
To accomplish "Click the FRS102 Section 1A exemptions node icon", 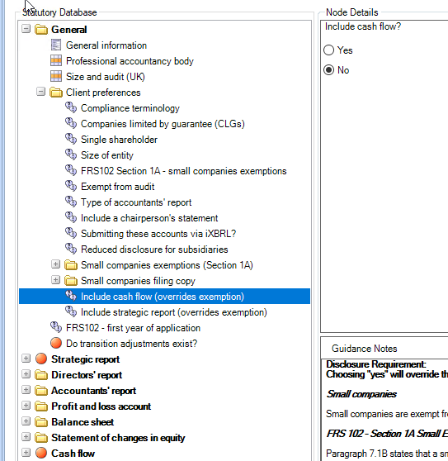I will (71, 170).
